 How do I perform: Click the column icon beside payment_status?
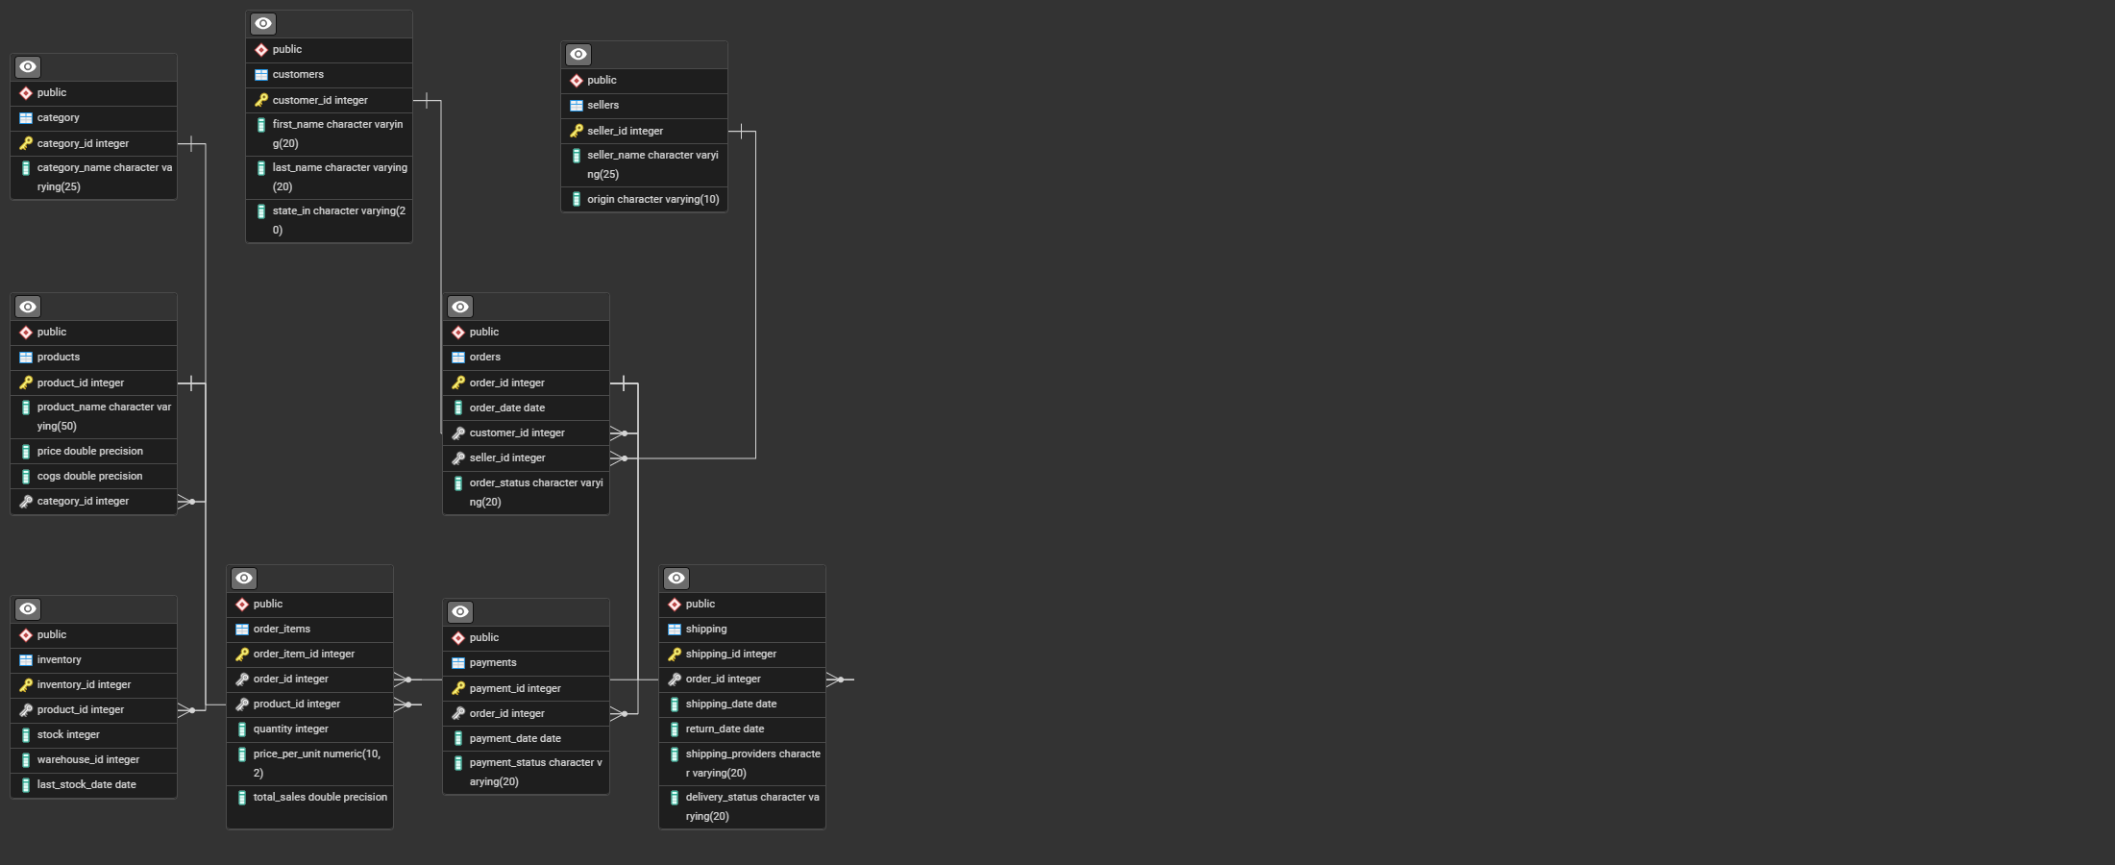coord(458,762)
